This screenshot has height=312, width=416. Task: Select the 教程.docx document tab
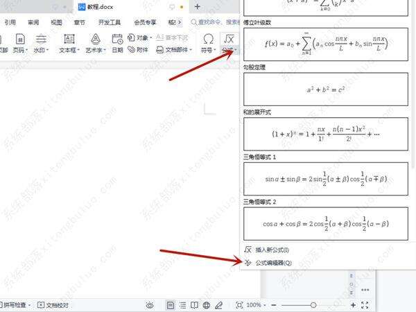(x=130, y=7)
